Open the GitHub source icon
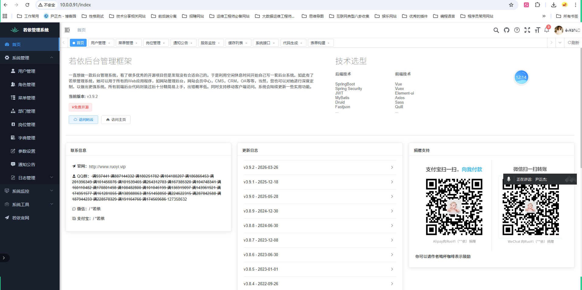 click(x=506, y=30)
